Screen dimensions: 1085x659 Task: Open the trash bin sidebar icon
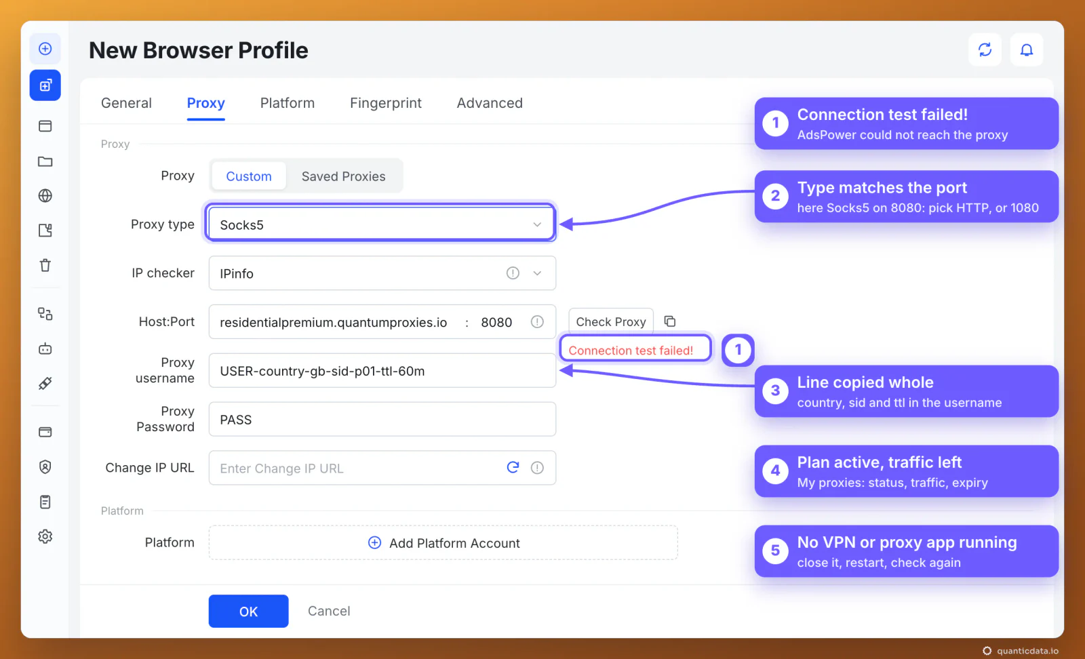click(x=45, y=265)
